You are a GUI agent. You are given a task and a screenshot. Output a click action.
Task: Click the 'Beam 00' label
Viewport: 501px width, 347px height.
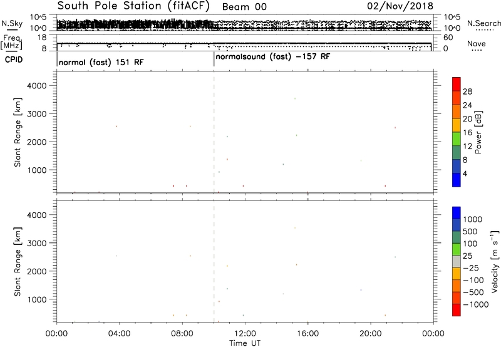pos(244,7)
